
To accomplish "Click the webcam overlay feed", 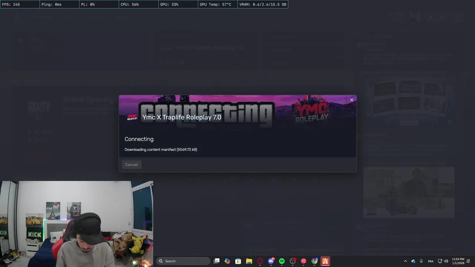I will (76, 224).
